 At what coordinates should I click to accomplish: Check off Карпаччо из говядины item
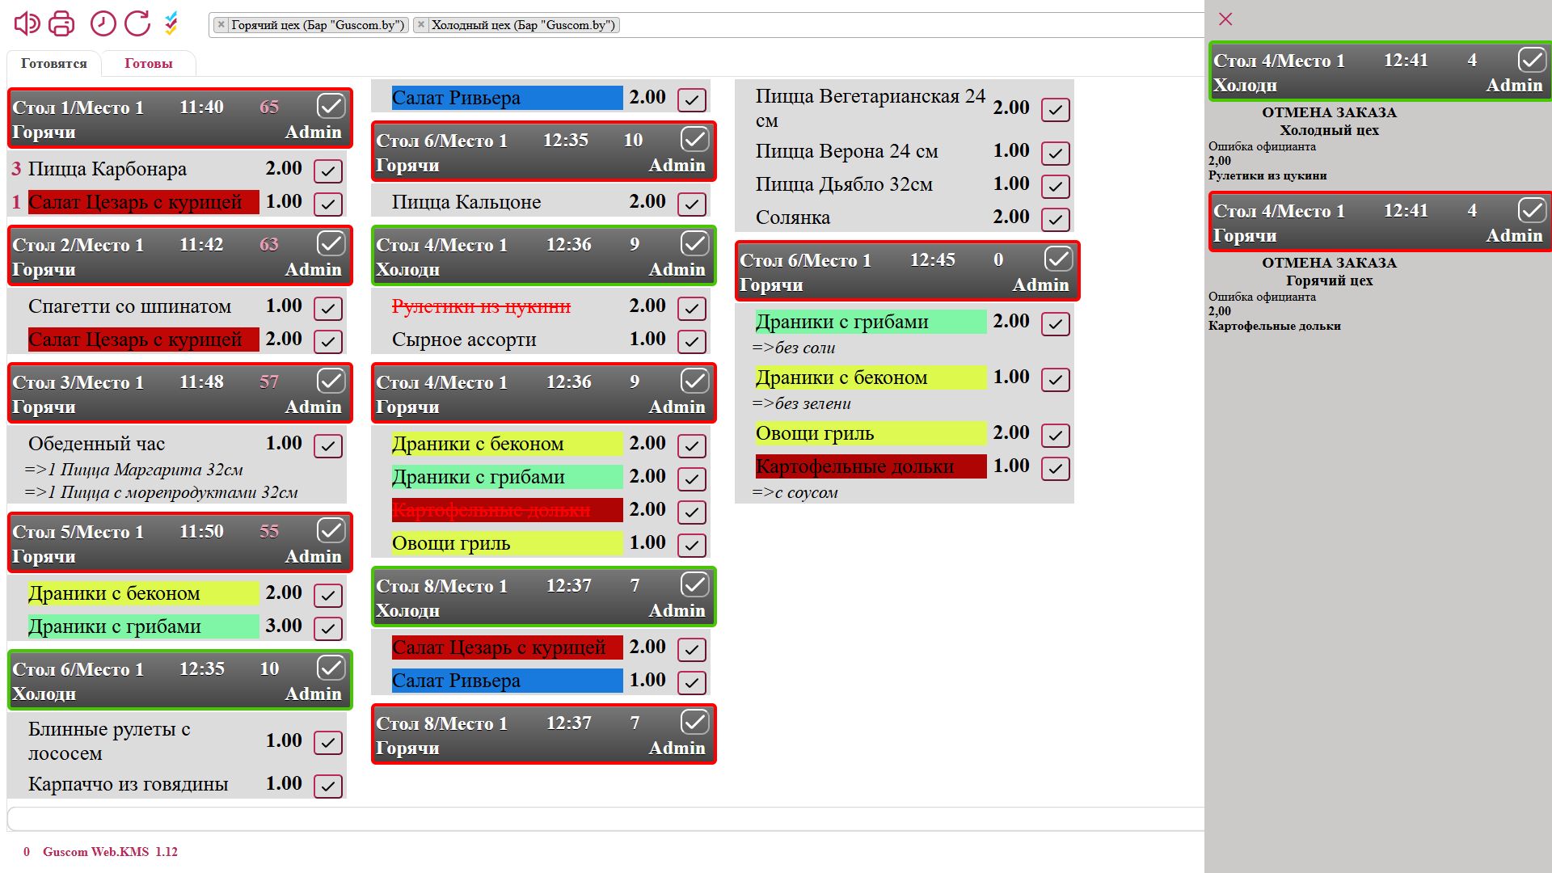click(x=327, y=786)
